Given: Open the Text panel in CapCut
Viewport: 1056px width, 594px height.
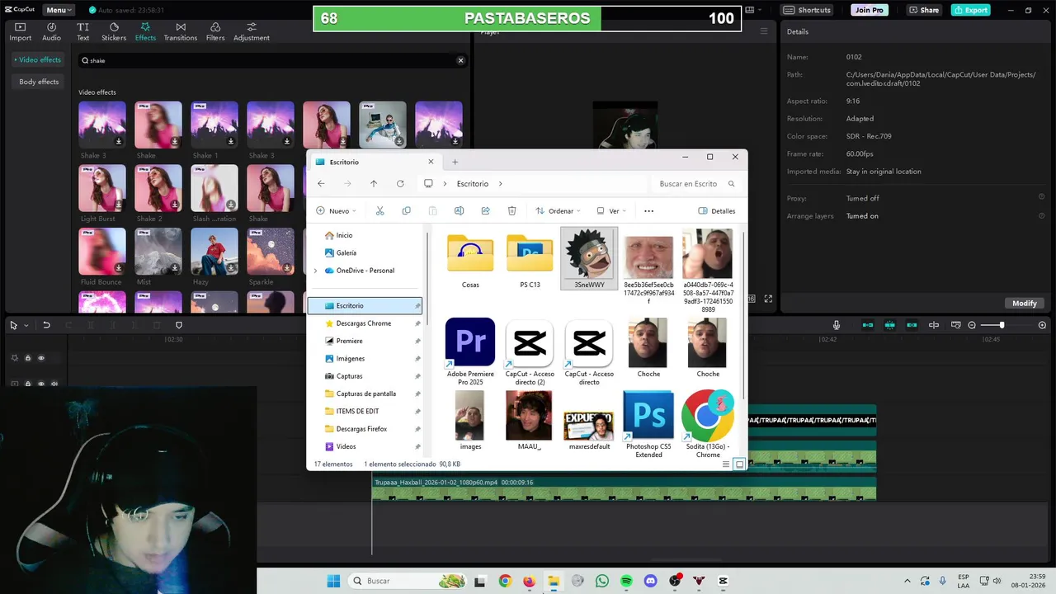Looking at the screenshot, I should click(x=82, y=32).
